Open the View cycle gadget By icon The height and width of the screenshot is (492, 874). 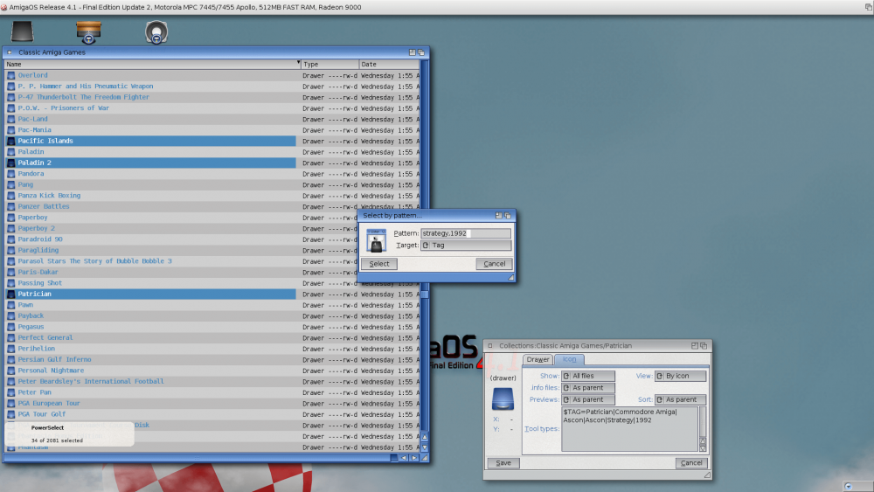coord(681,376)
